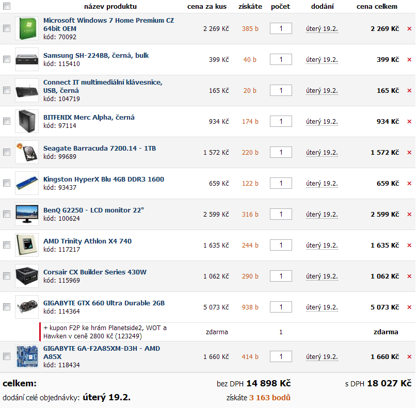Viewport: 418px width, 408px height.
Task: Remove Microsoft Windows 7 Home Premium from cart
Action: 409,28
